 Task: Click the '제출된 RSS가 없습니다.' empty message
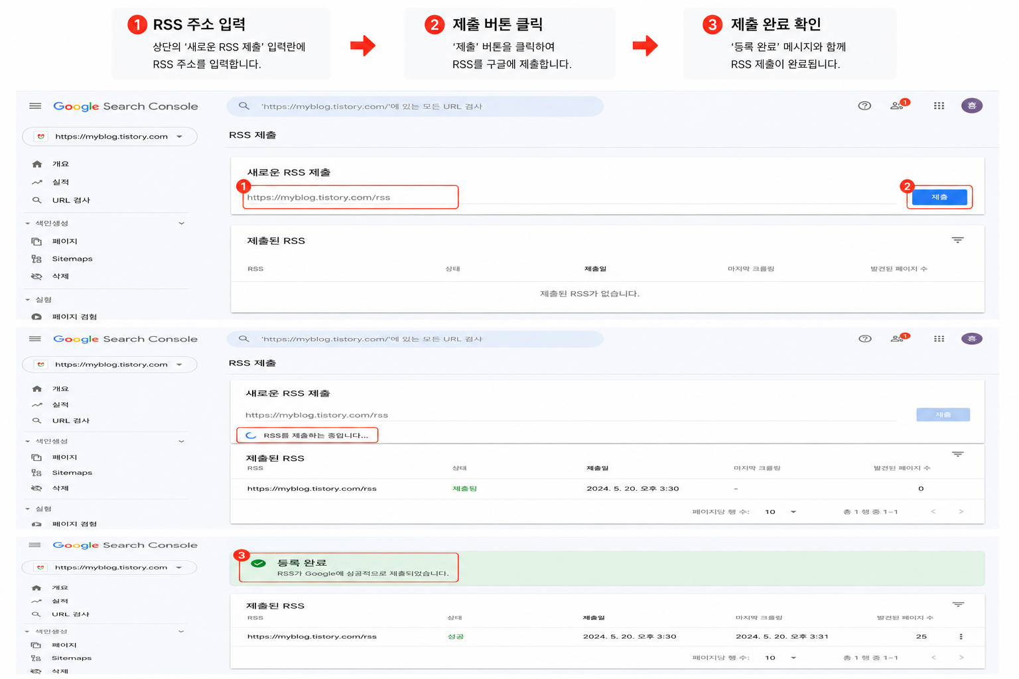590,294
